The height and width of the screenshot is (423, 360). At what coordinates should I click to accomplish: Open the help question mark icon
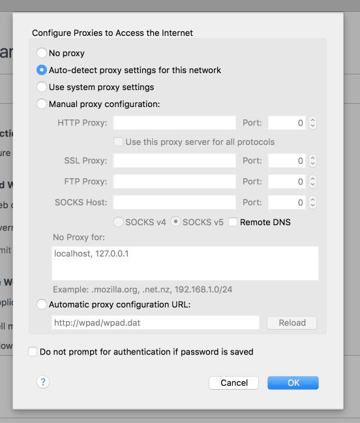(x=43, y=382)
